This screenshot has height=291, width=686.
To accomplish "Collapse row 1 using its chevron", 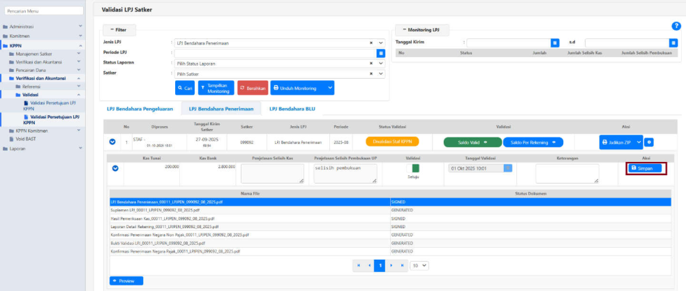I will pyautogui.click(x=112, y=142).
